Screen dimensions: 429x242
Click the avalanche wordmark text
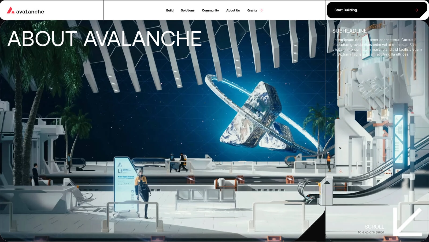coord(30,12)
